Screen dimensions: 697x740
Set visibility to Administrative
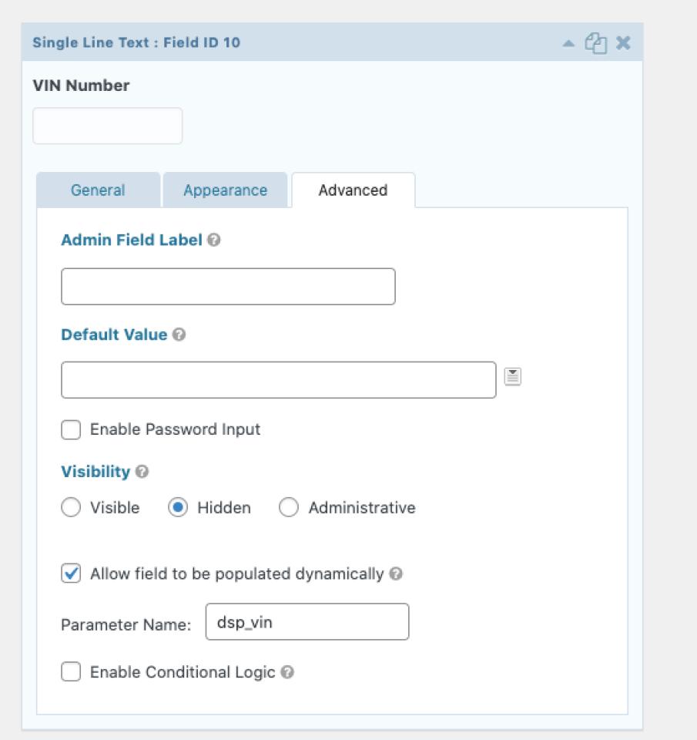click(289, 508)
